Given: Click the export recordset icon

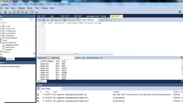Looking at the screenshot, I should [x=83, y=58].
